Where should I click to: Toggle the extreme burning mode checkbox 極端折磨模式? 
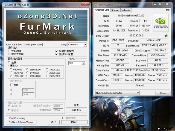point(57,51)
